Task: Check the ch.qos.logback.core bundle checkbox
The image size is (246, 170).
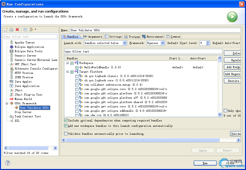Action: click(x=77, y=81)
